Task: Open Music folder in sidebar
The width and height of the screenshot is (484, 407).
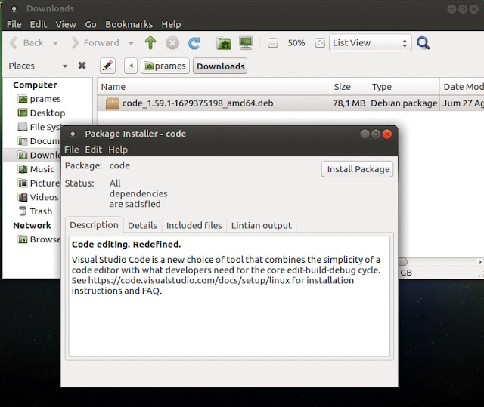Action: click(x=36, y=169)
